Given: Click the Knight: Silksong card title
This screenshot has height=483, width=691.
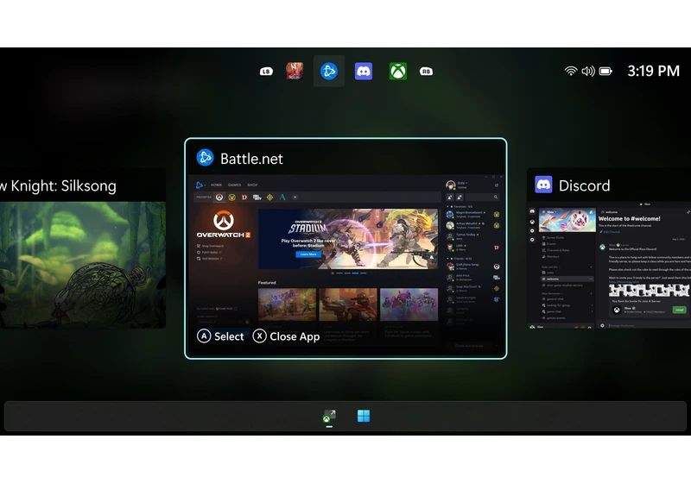Looking at the screenshot, I should (58, 185).
